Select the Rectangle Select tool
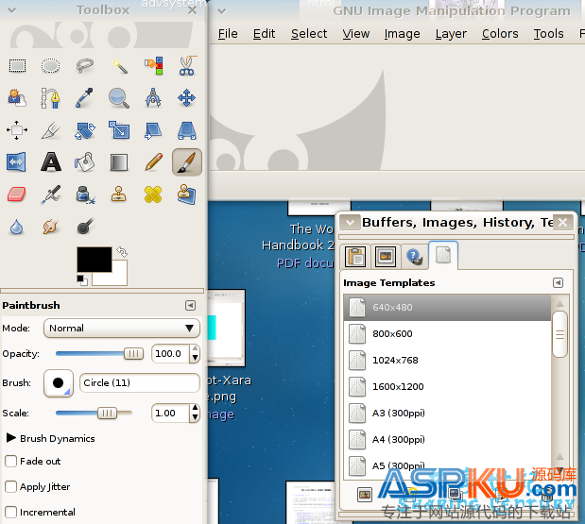This screenshot has height=524, width=585. (x=17, y=66)
